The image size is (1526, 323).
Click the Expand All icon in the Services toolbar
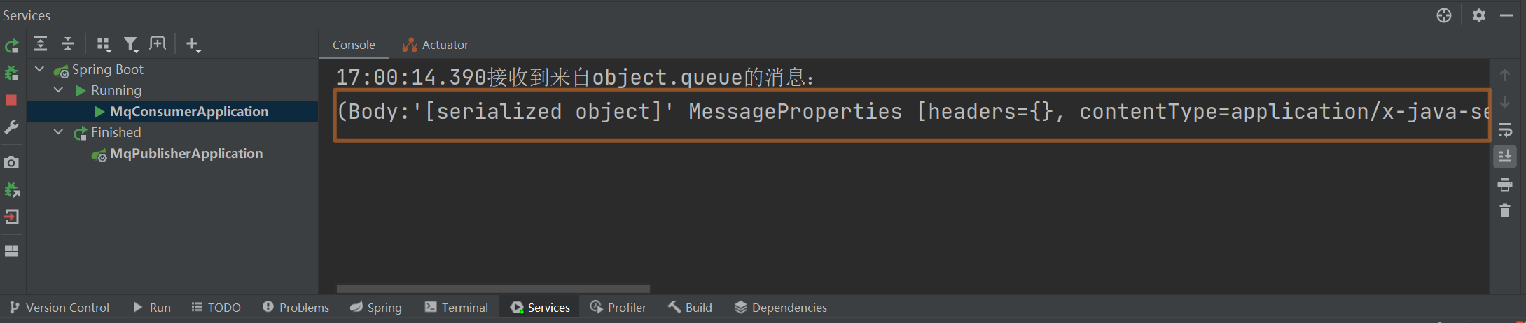click(x=41, y=44)
